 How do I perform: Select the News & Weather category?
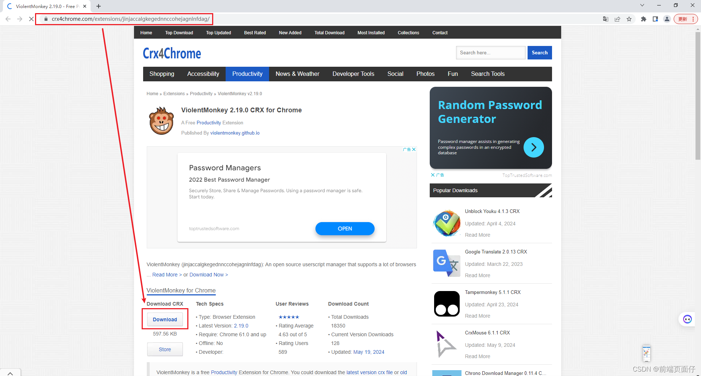[x=297, y=74]
